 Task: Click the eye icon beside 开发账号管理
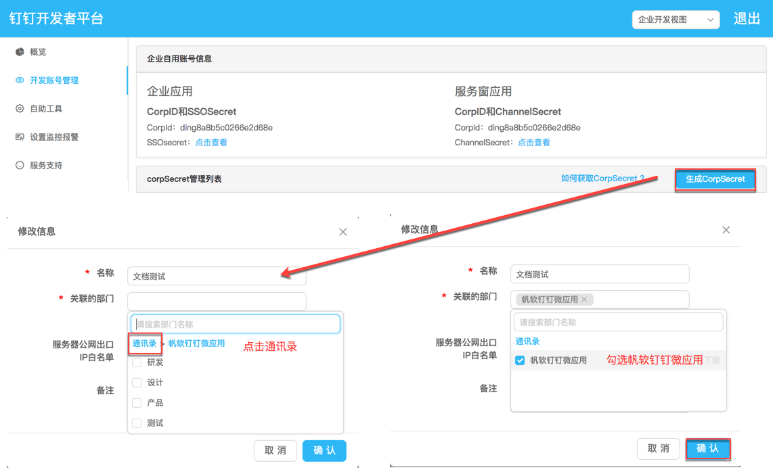pos(20,80)
